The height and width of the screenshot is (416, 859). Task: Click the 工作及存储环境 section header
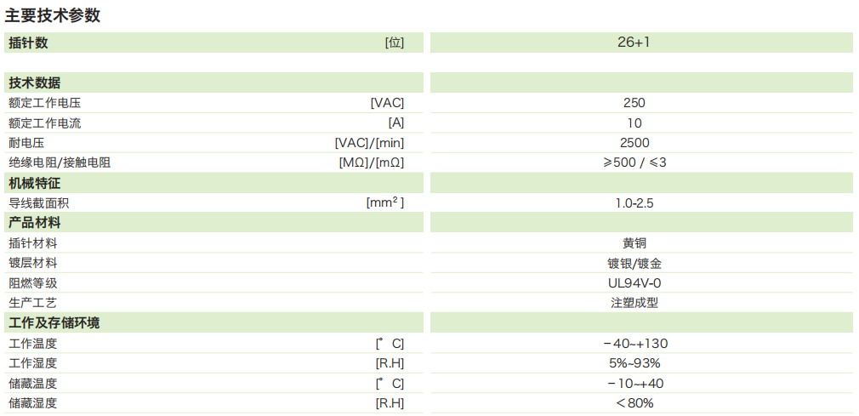point(54,323)
